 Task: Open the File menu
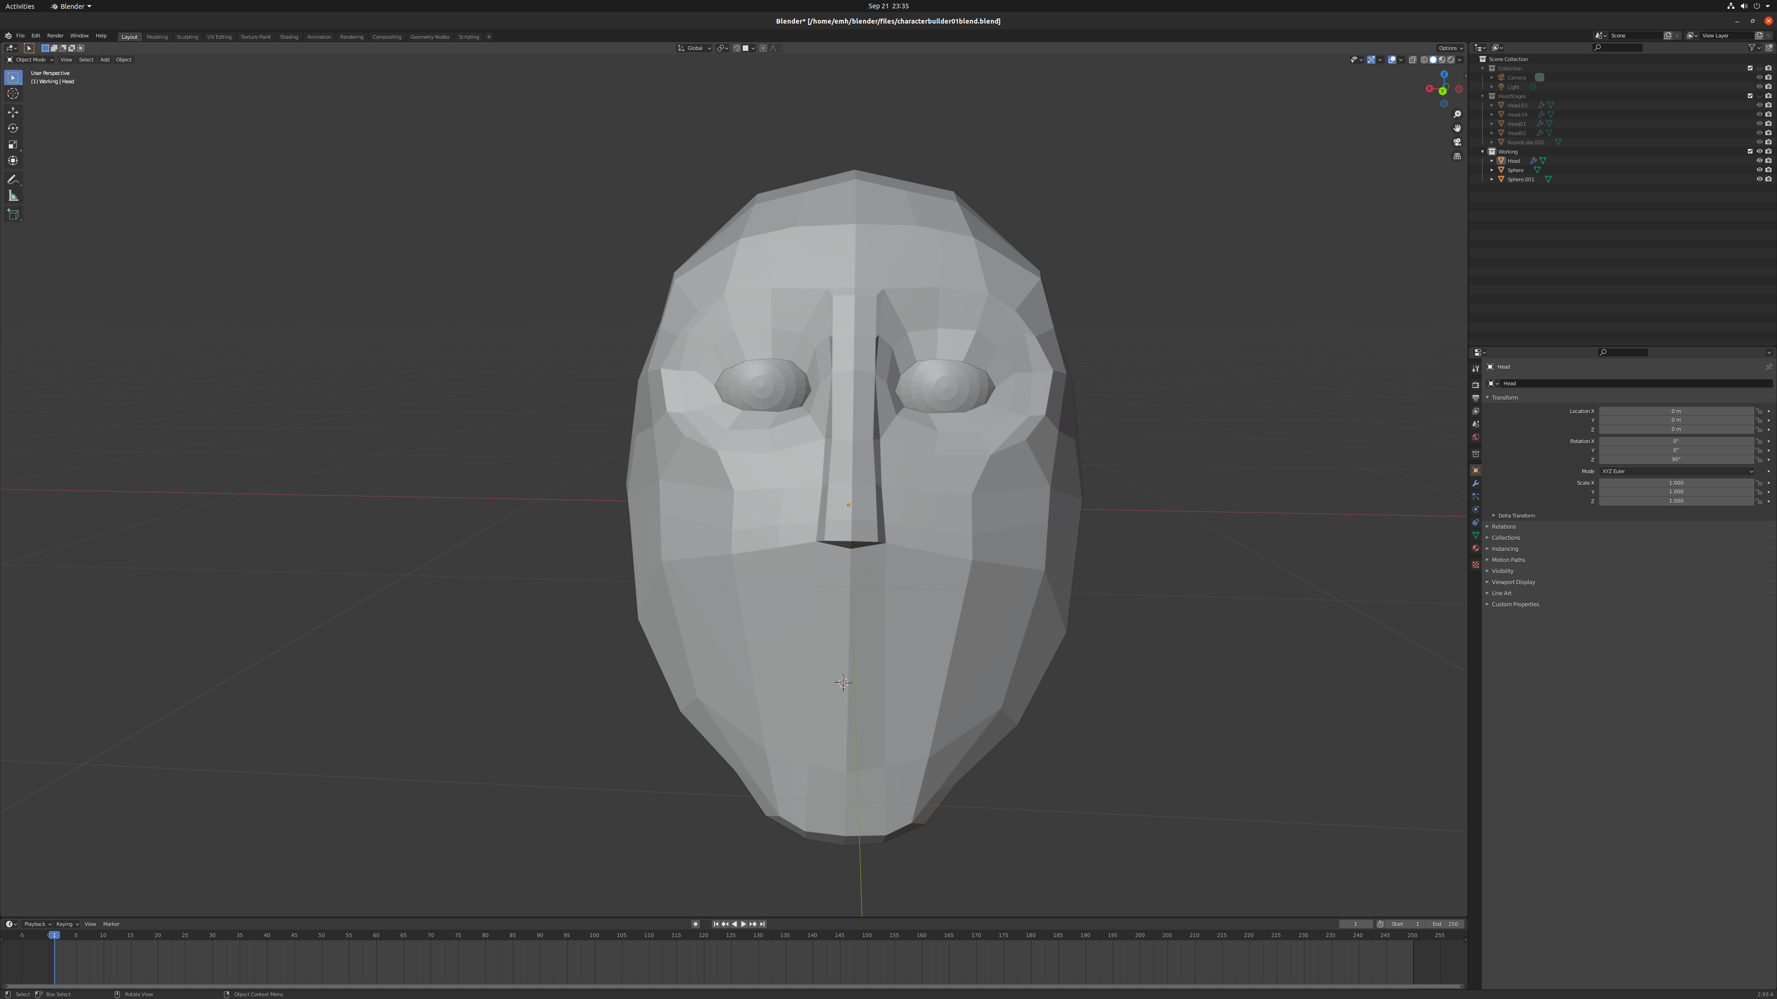tap(21, 36)
